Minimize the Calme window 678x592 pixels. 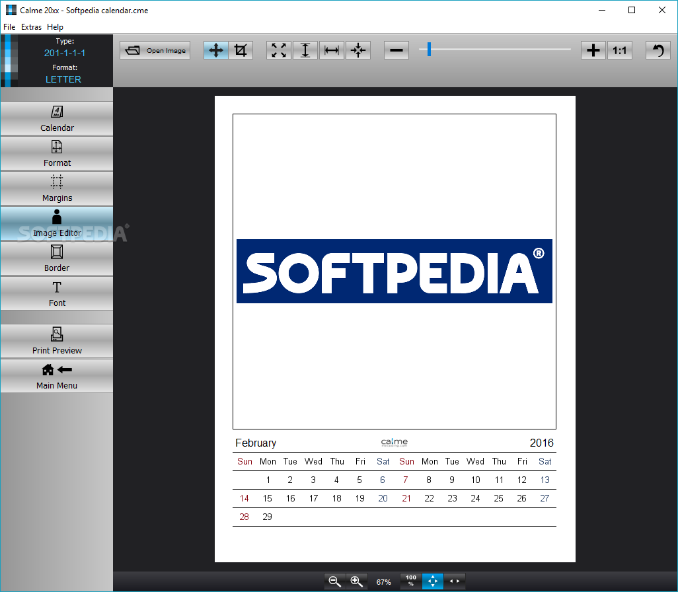(x=602, y=10)
